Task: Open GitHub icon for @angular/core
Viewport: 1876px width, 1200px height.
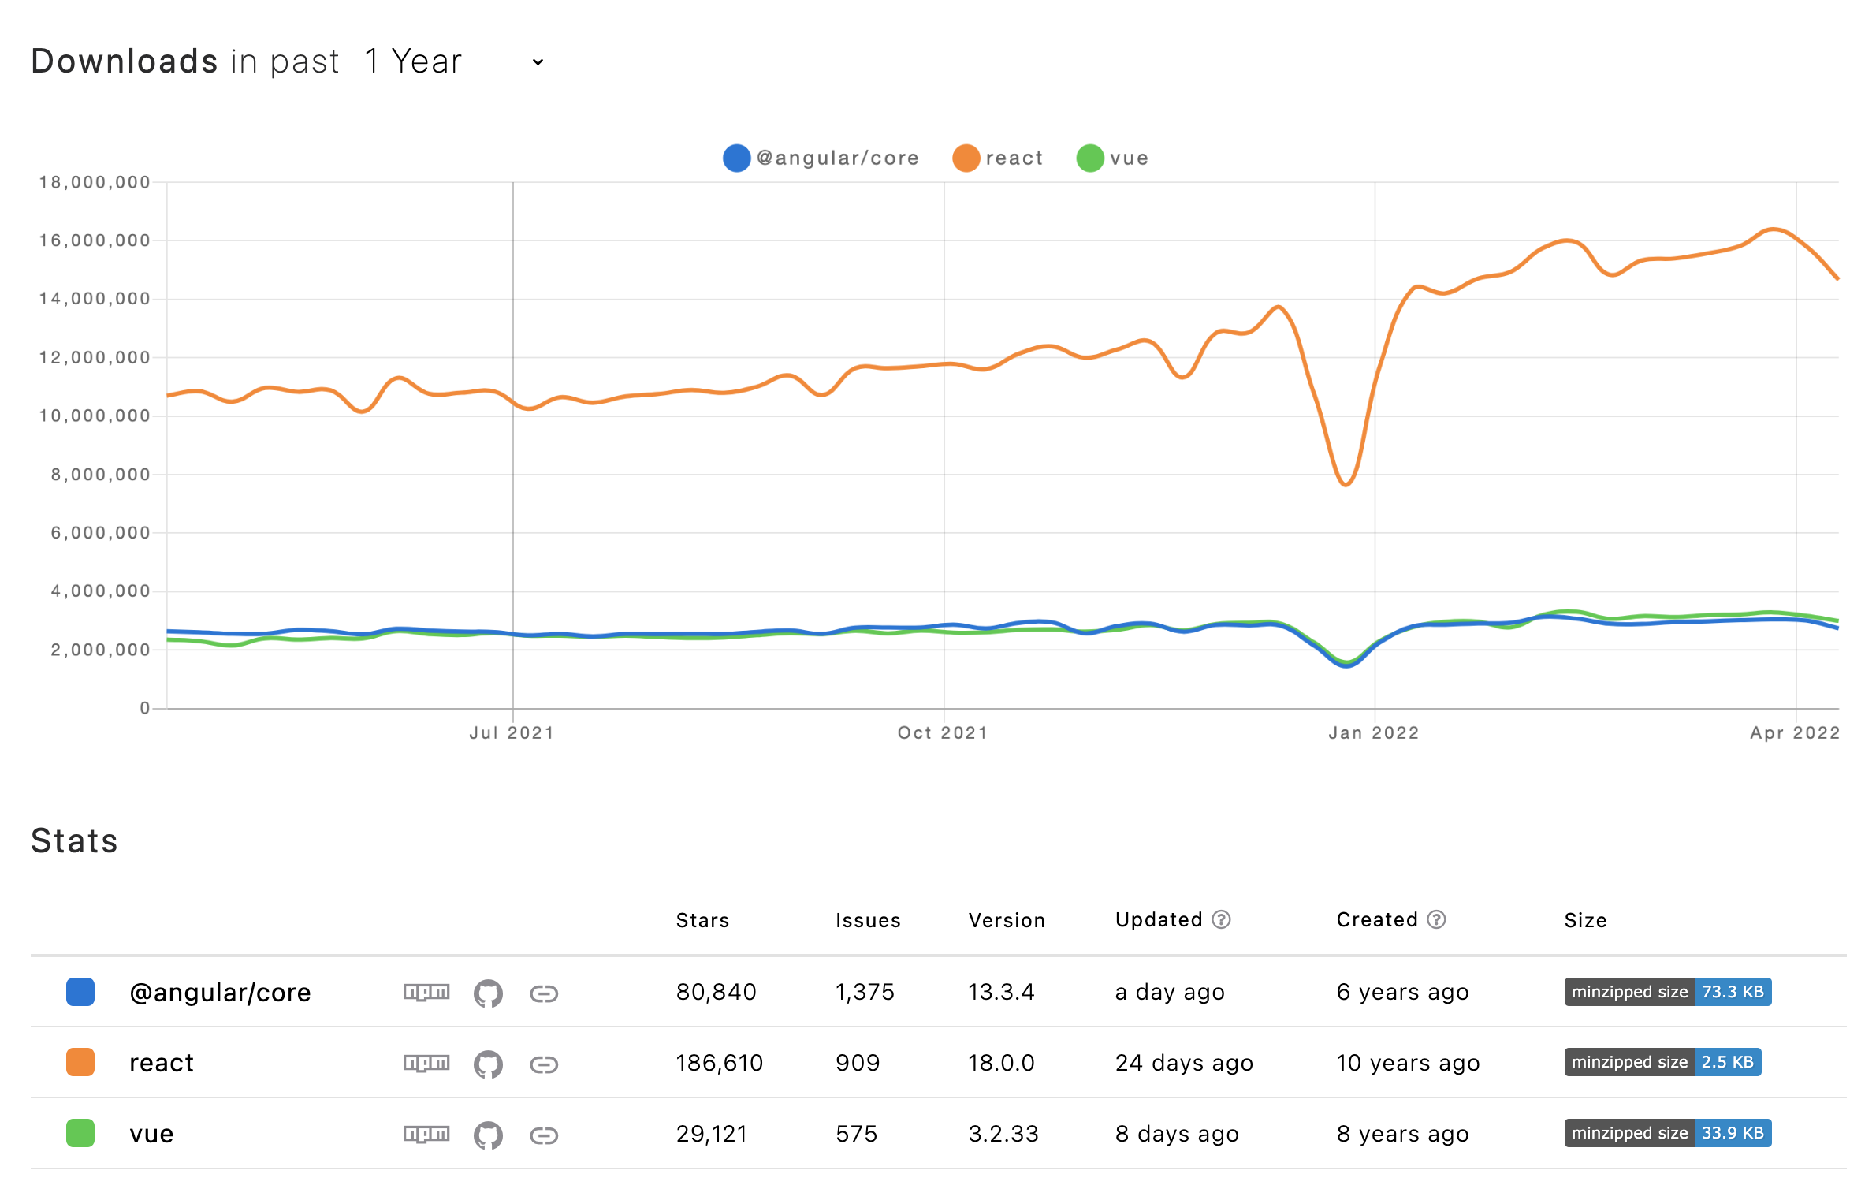Action: coord(488,993)
